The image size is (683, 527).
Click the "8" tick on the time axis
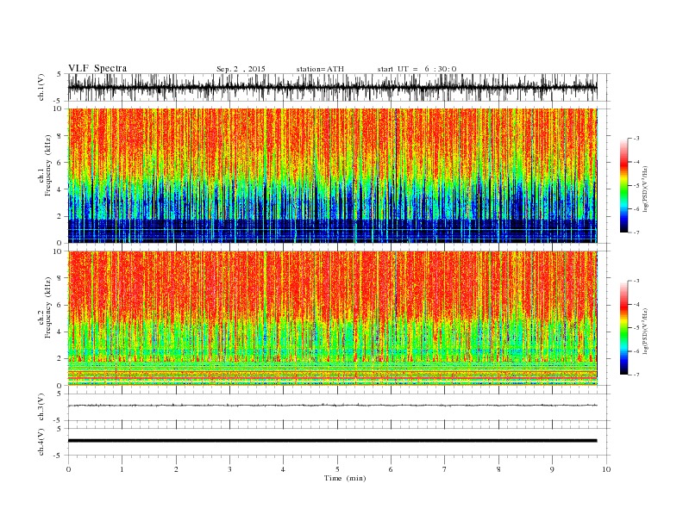pos(498,469)
